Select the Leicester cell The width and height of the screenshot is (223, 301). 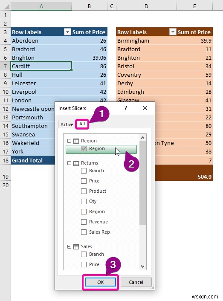(41, 83)
